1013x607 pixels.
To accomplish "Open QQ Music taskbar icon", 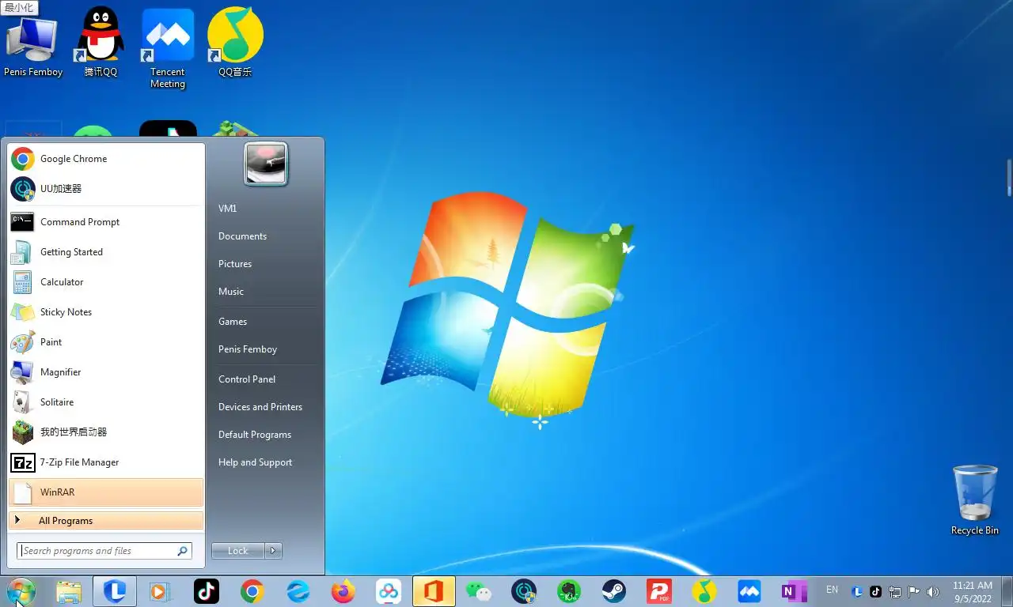I will 704,591.
